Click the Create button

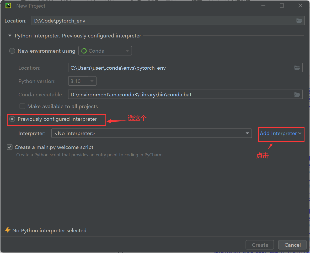pos(260,245)
